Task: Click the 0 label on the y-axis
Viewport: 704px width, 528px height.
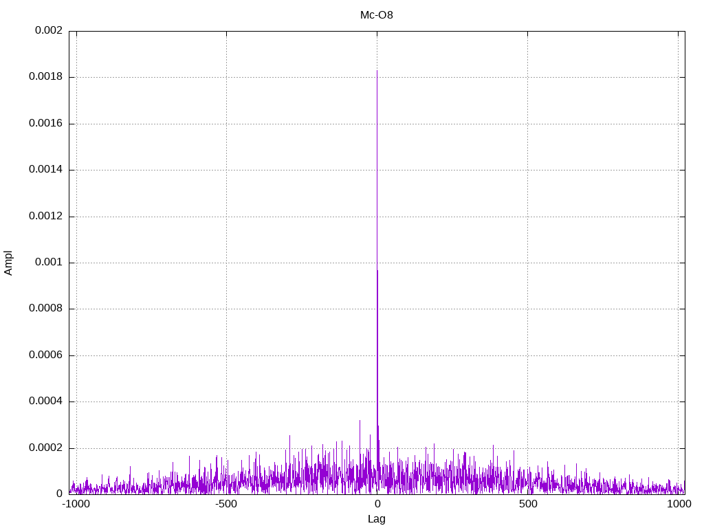Action: 59,494
